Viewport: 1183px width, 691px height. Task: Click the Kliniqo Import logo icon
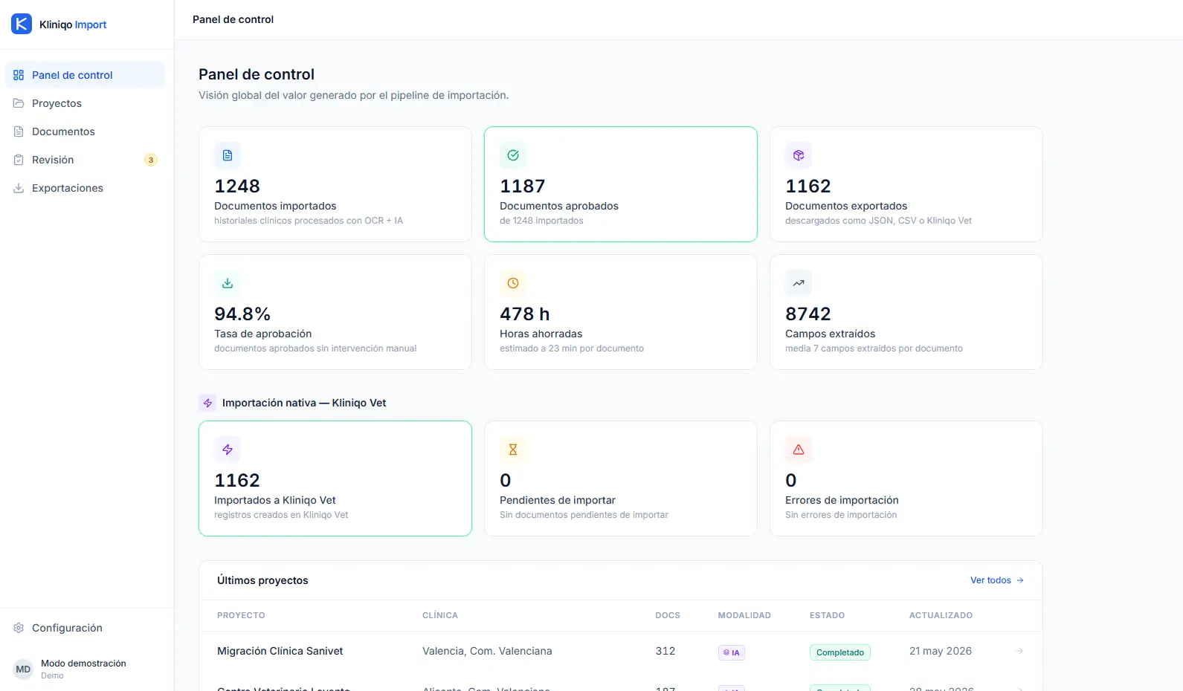[x=22, y=24]
